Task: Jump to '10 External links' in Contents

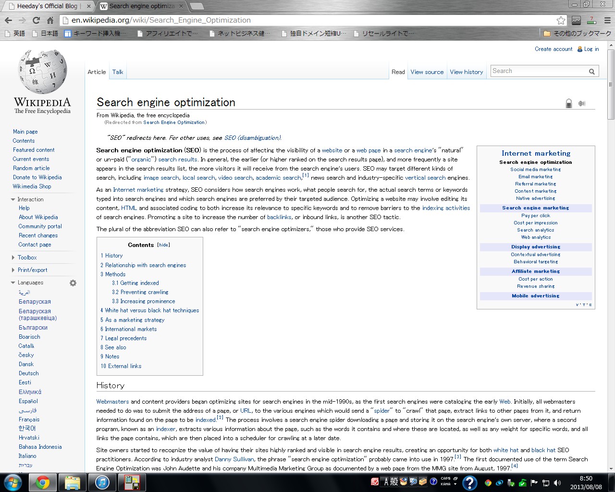Action: [x=121, y=366]
